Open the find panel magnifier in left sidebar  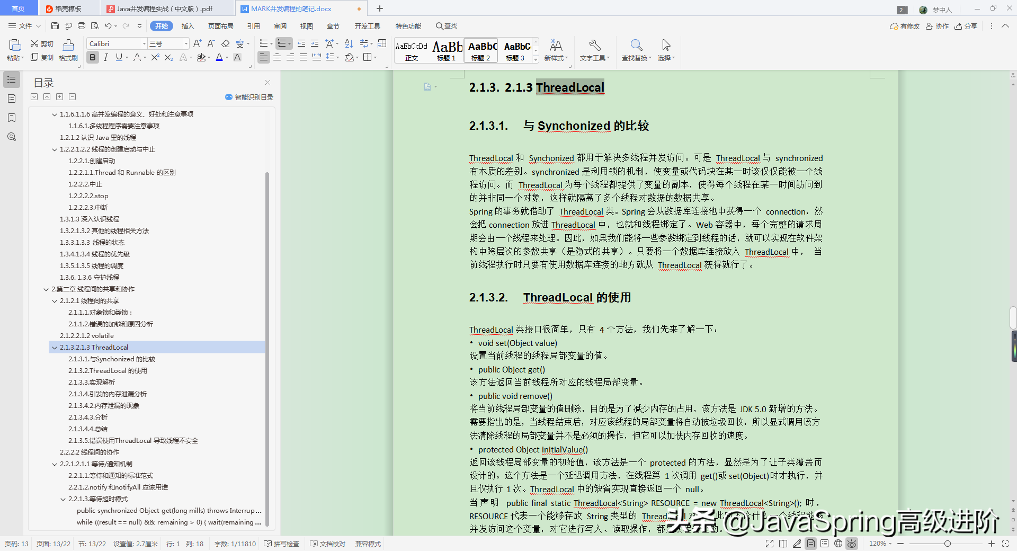pos(12,137)
